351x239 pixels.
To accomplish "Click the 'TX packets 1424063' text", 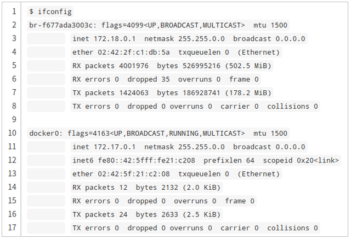I will click(x=110, y=93).
